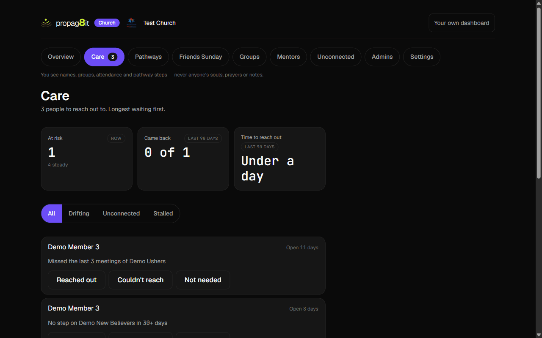
Task: Mark Demo Ushers case Not needed
Action: [203, 280]
